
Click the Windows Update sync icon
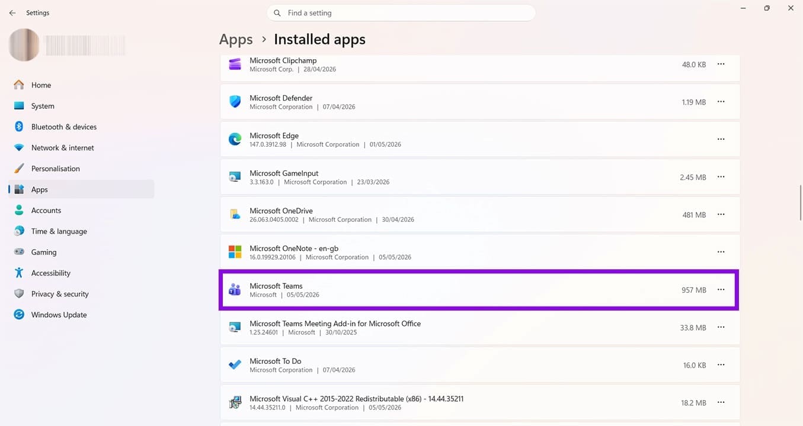19,315
